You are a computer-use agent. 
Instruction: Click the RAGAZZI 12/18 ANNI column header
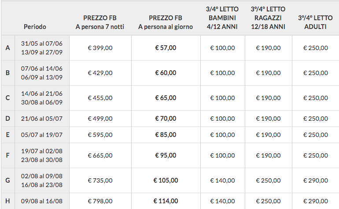click(268, 18)
